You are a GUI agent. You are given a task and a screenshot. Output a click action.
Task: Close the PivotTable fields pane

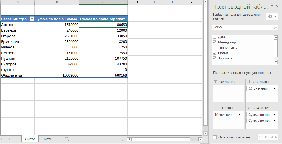[x=277, y=6]
